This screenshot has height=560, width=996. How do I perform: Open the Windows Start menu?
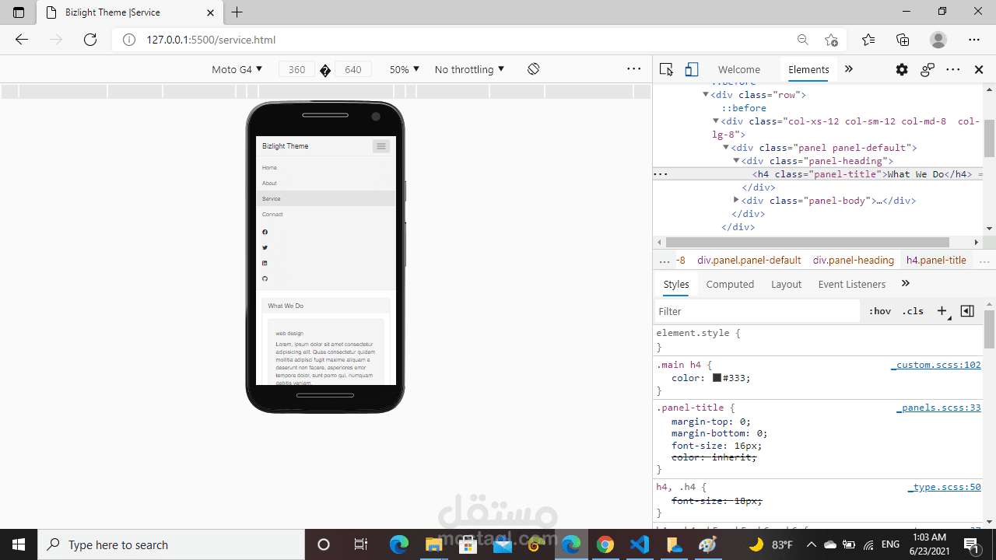[19, 544]
